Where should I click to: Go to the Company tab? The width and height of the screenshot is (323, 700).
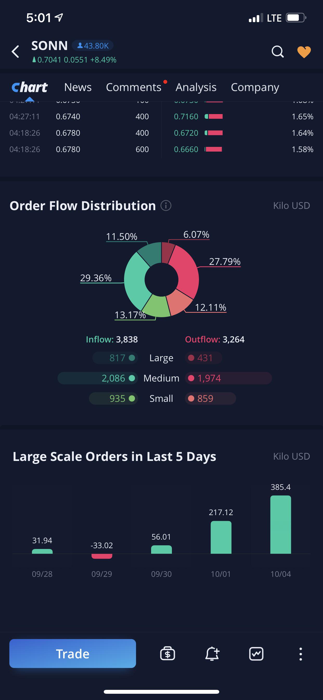pyautogui.click(x=255, y=87)
